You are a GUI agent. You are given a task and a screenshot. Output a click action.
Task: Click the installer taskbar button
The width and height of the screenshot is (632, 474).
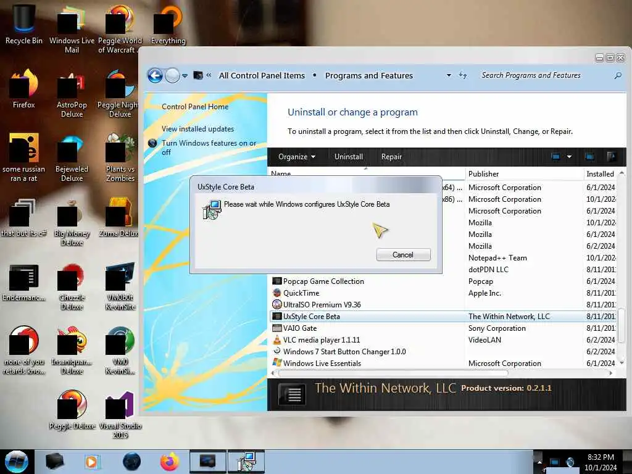(246, 462)
